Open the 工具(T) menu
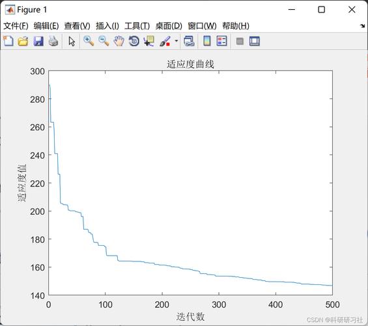This screenshot has height=326, width=368. [x=137, y=25]
